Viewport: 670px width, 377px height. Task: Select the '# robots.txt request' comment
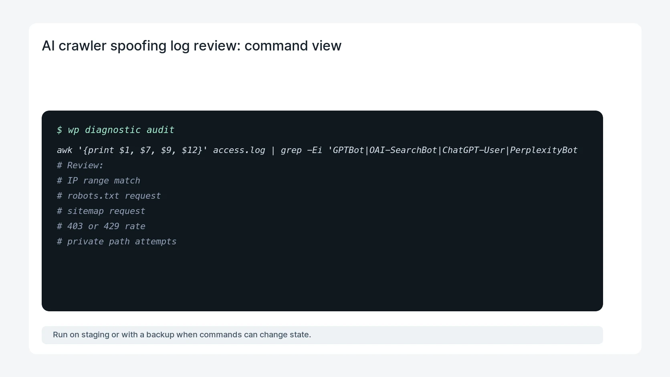click(109, 196)
